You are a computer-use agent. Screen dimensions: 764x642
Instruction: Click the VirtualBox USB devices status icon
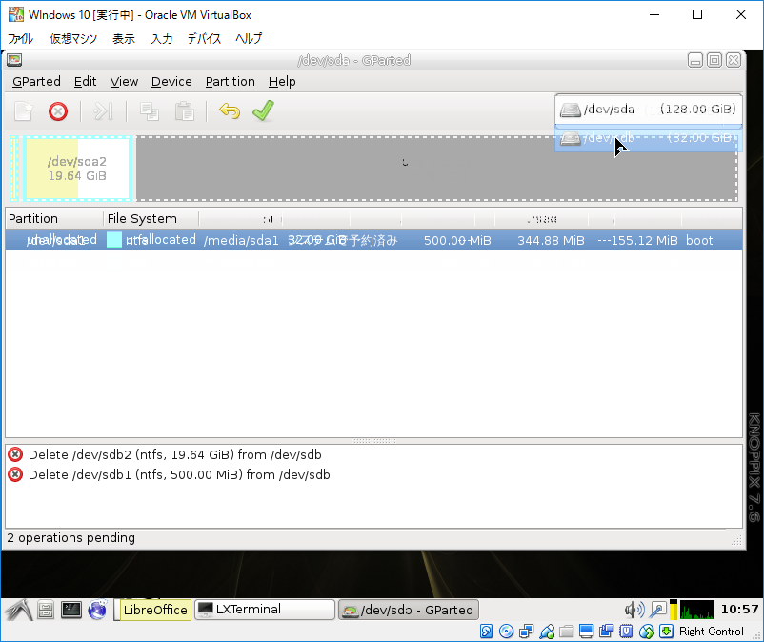pyautogui.click(x=547, y=632)
